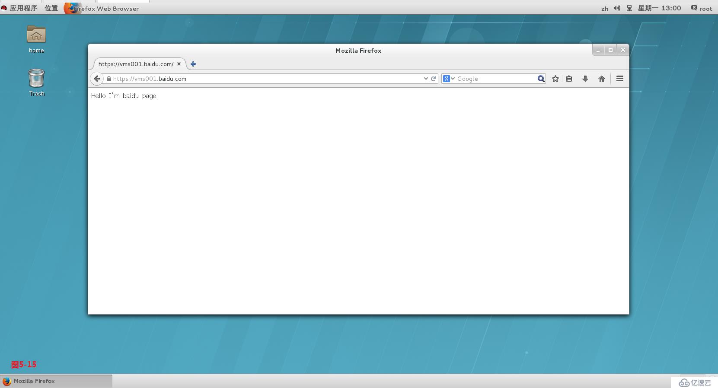Click the text 'Hello I'm baidu page'
718x388 pixels.
pyautogui.click(x=124, y=96)
